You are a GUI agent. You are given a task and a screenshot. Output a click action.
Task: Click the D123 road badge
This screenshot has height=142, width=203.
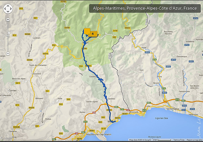pyautogui.click(x=103, y=128)
